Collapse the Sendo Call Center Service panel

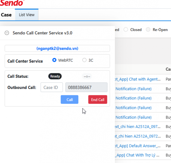click(x=7, y=33)
